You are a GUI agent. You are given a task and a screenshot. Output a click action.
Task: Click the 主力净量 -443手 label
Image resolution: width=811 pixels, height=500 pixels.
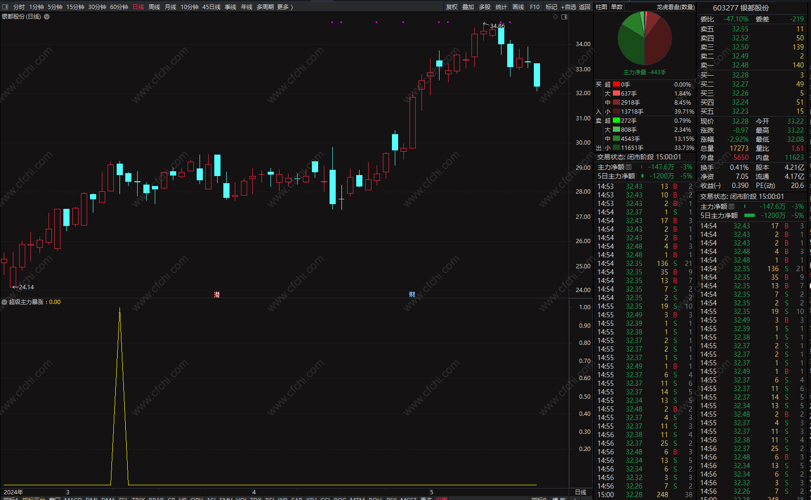tap(645, 72)
